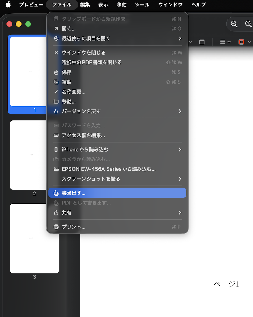
Task: Choose 保存 from the menu
Action: [x=117, y=72]
